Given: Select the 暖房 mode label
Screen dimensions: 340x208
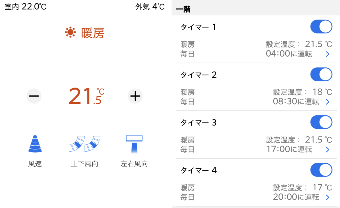Looking at the screenshot, I should click(x=93, y=33).
